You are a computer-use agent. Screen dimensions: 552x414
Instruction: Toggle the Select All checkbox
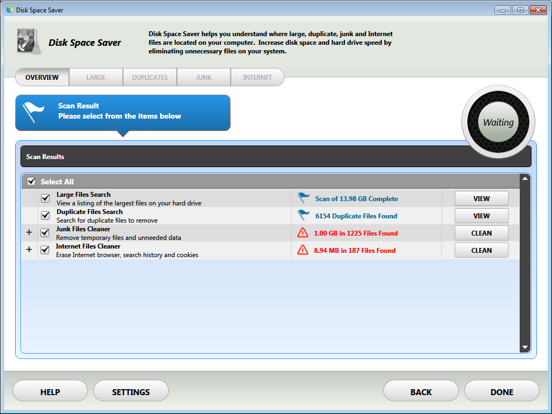[31, 182]
